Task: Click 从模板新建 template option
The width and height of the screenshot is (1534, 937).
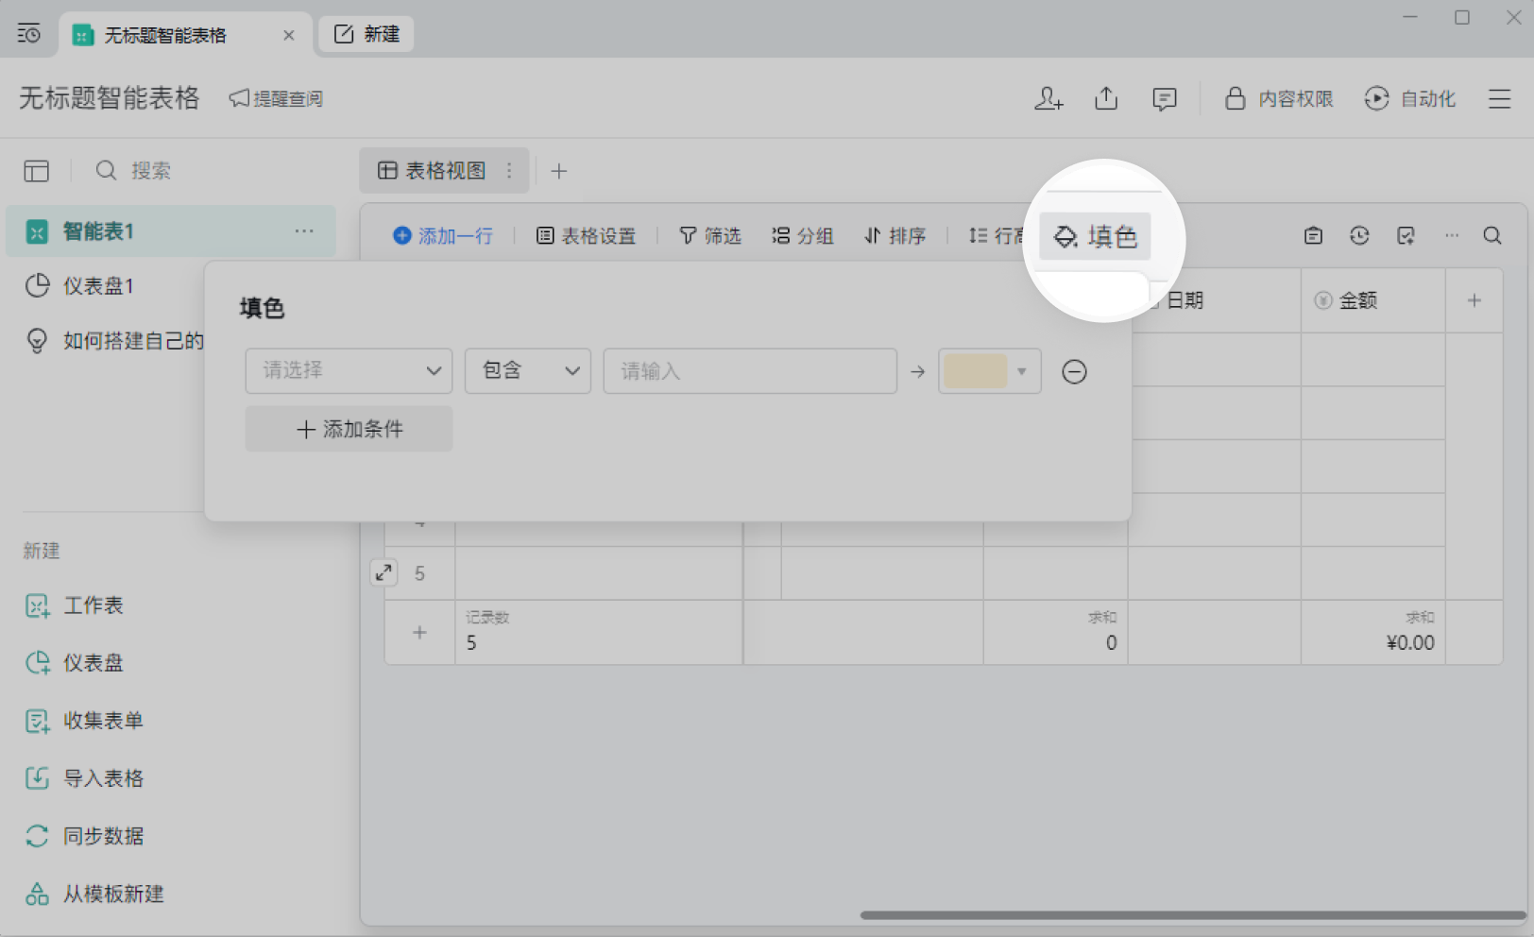Action: click(94, 894)
